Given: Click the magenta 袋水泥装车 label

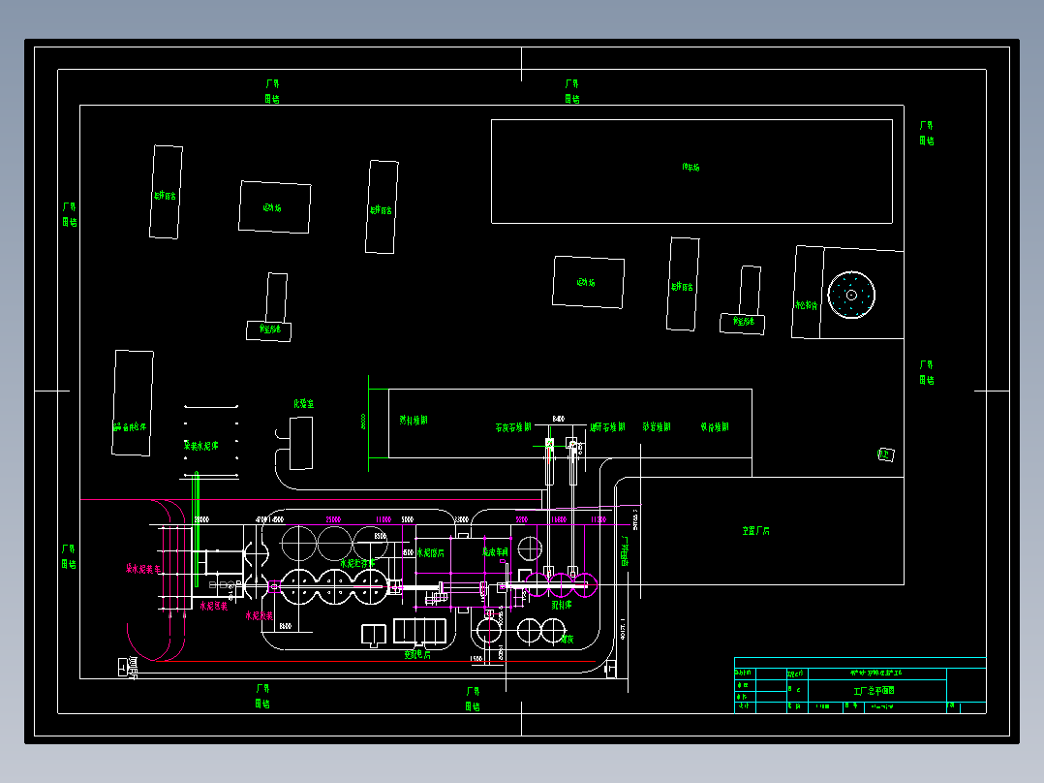Looking at the screenshot, I should coord(143,569).
